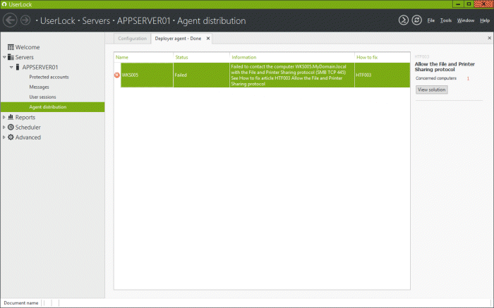This screenshot has width=494, height=308.
Task: Close the right-side help panel
Action: pyautogui.click(x=489, y=38)
